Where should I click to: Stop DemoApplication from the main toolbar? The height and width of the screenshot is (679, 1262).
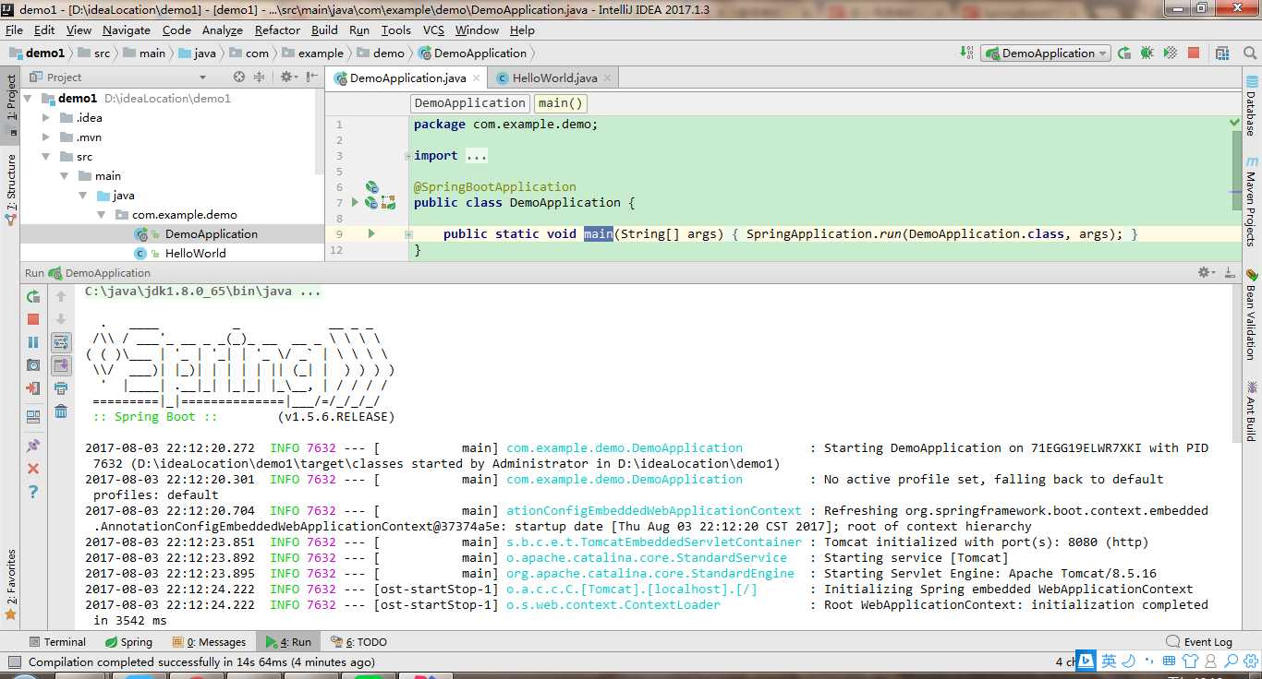(1194, 54)
